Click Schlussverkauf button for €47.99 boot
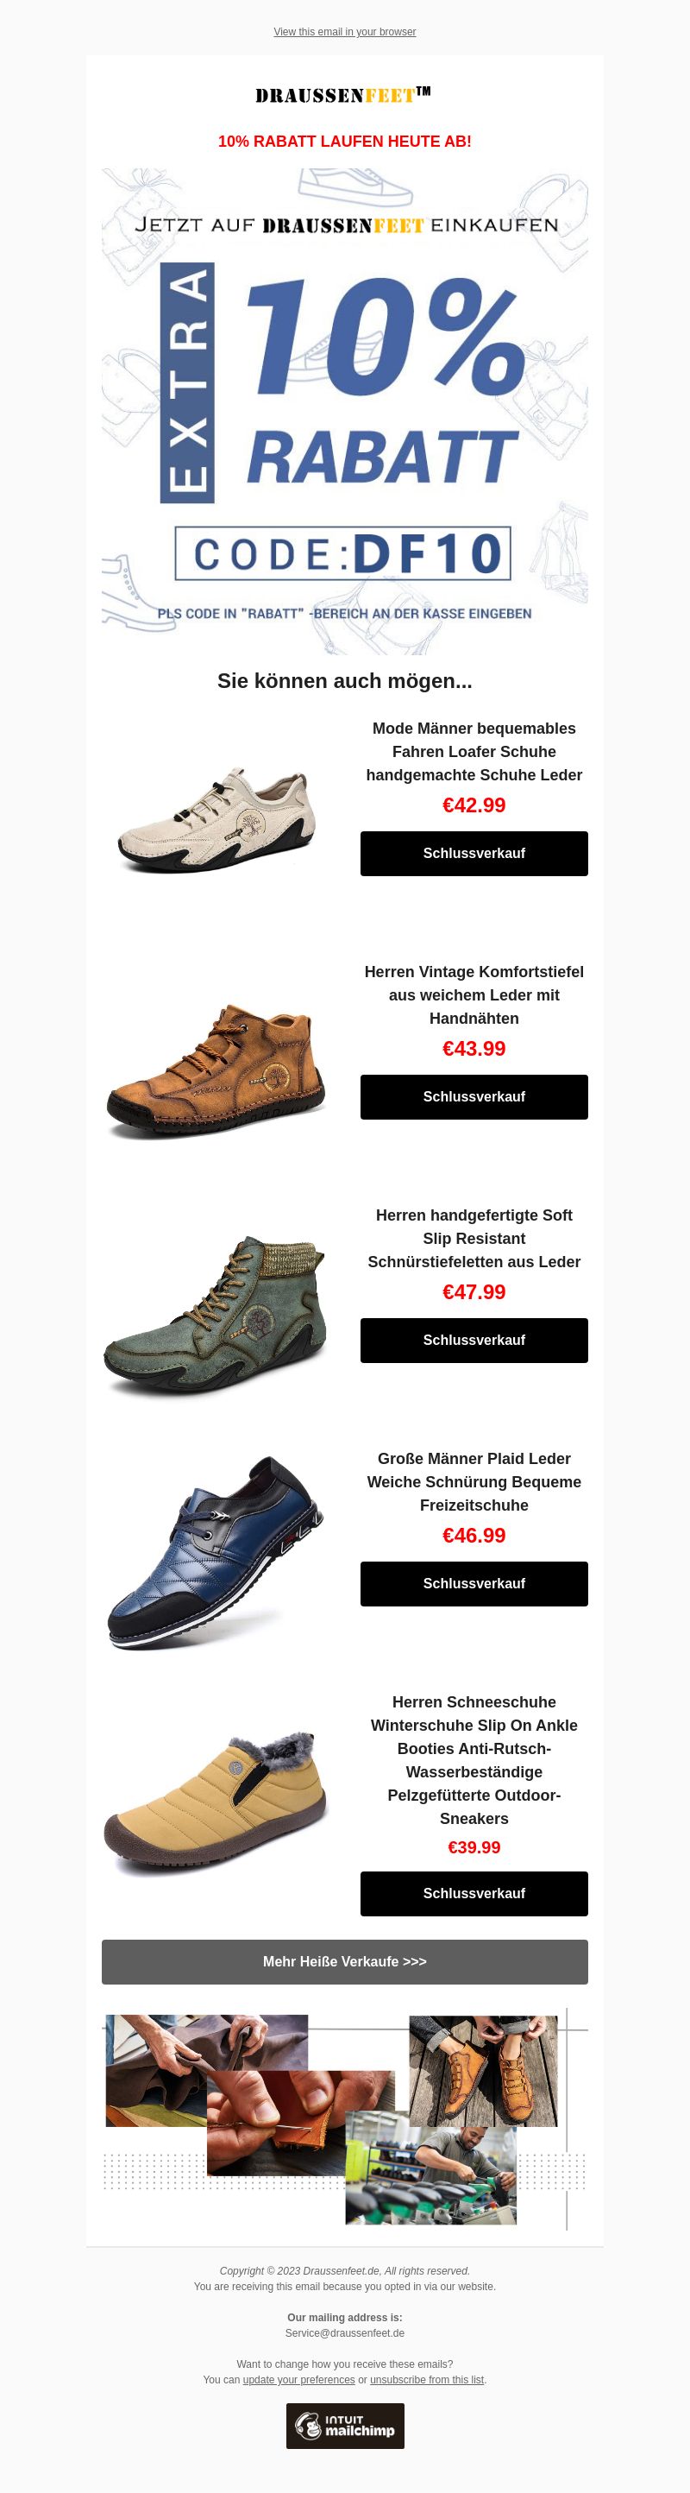 tap(474, 1341)
